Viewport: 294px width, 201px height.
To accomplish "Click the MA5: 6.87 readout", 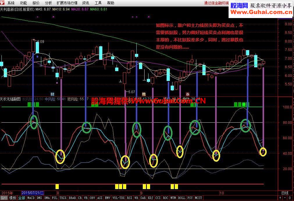I will 43,9.
